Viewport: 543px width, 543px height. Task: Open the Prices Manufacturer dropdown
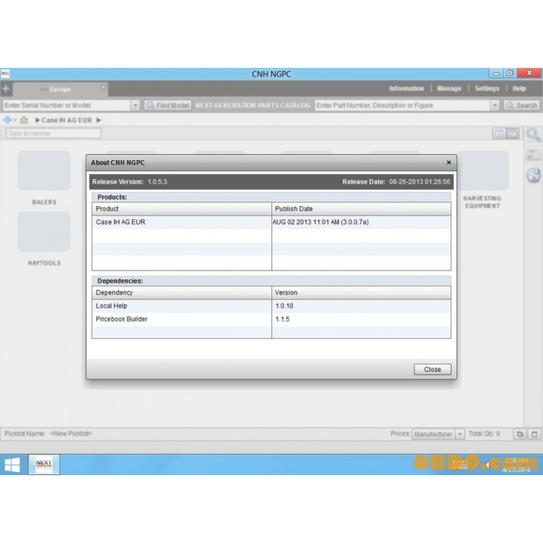coord(438,434)
